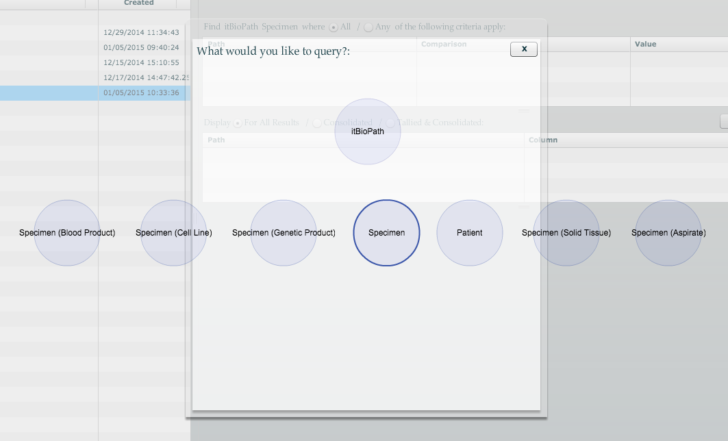Choose the Consolidated display radio button

(x=317, y=123)
